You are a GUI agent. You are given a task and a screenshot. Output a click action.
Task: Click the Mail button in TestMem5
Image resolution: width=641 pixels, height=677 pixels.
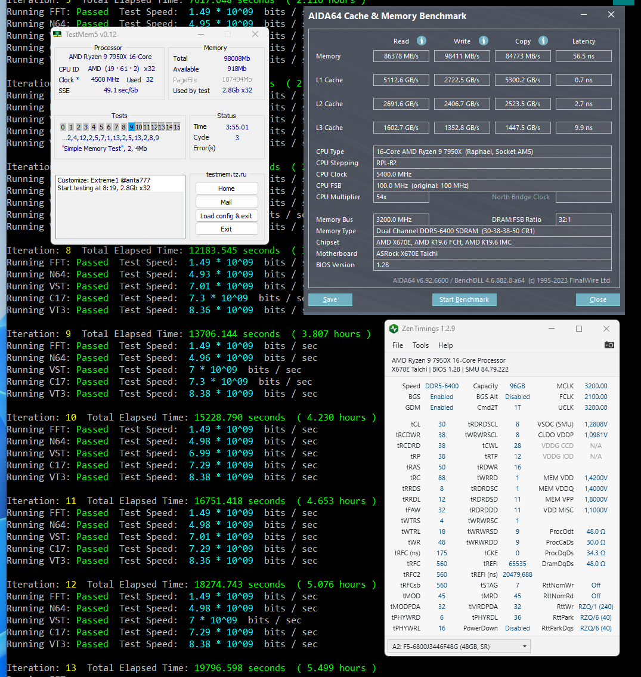(x=227, y=202)
